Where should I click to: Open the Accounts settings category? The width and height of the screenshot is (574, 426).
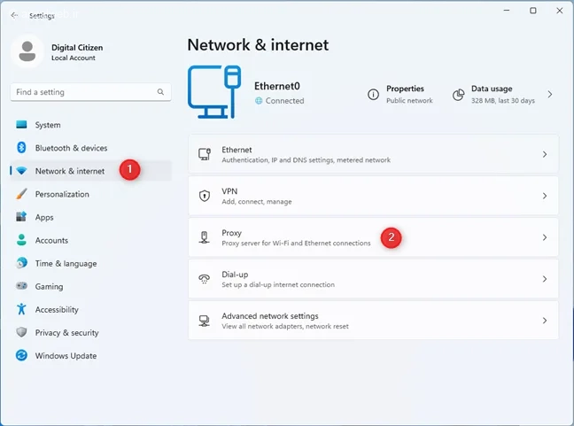(51, 240)
